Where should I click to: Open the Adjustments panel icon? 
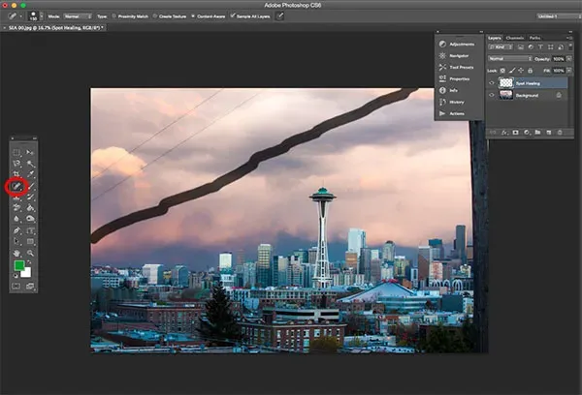pos(442,45)
